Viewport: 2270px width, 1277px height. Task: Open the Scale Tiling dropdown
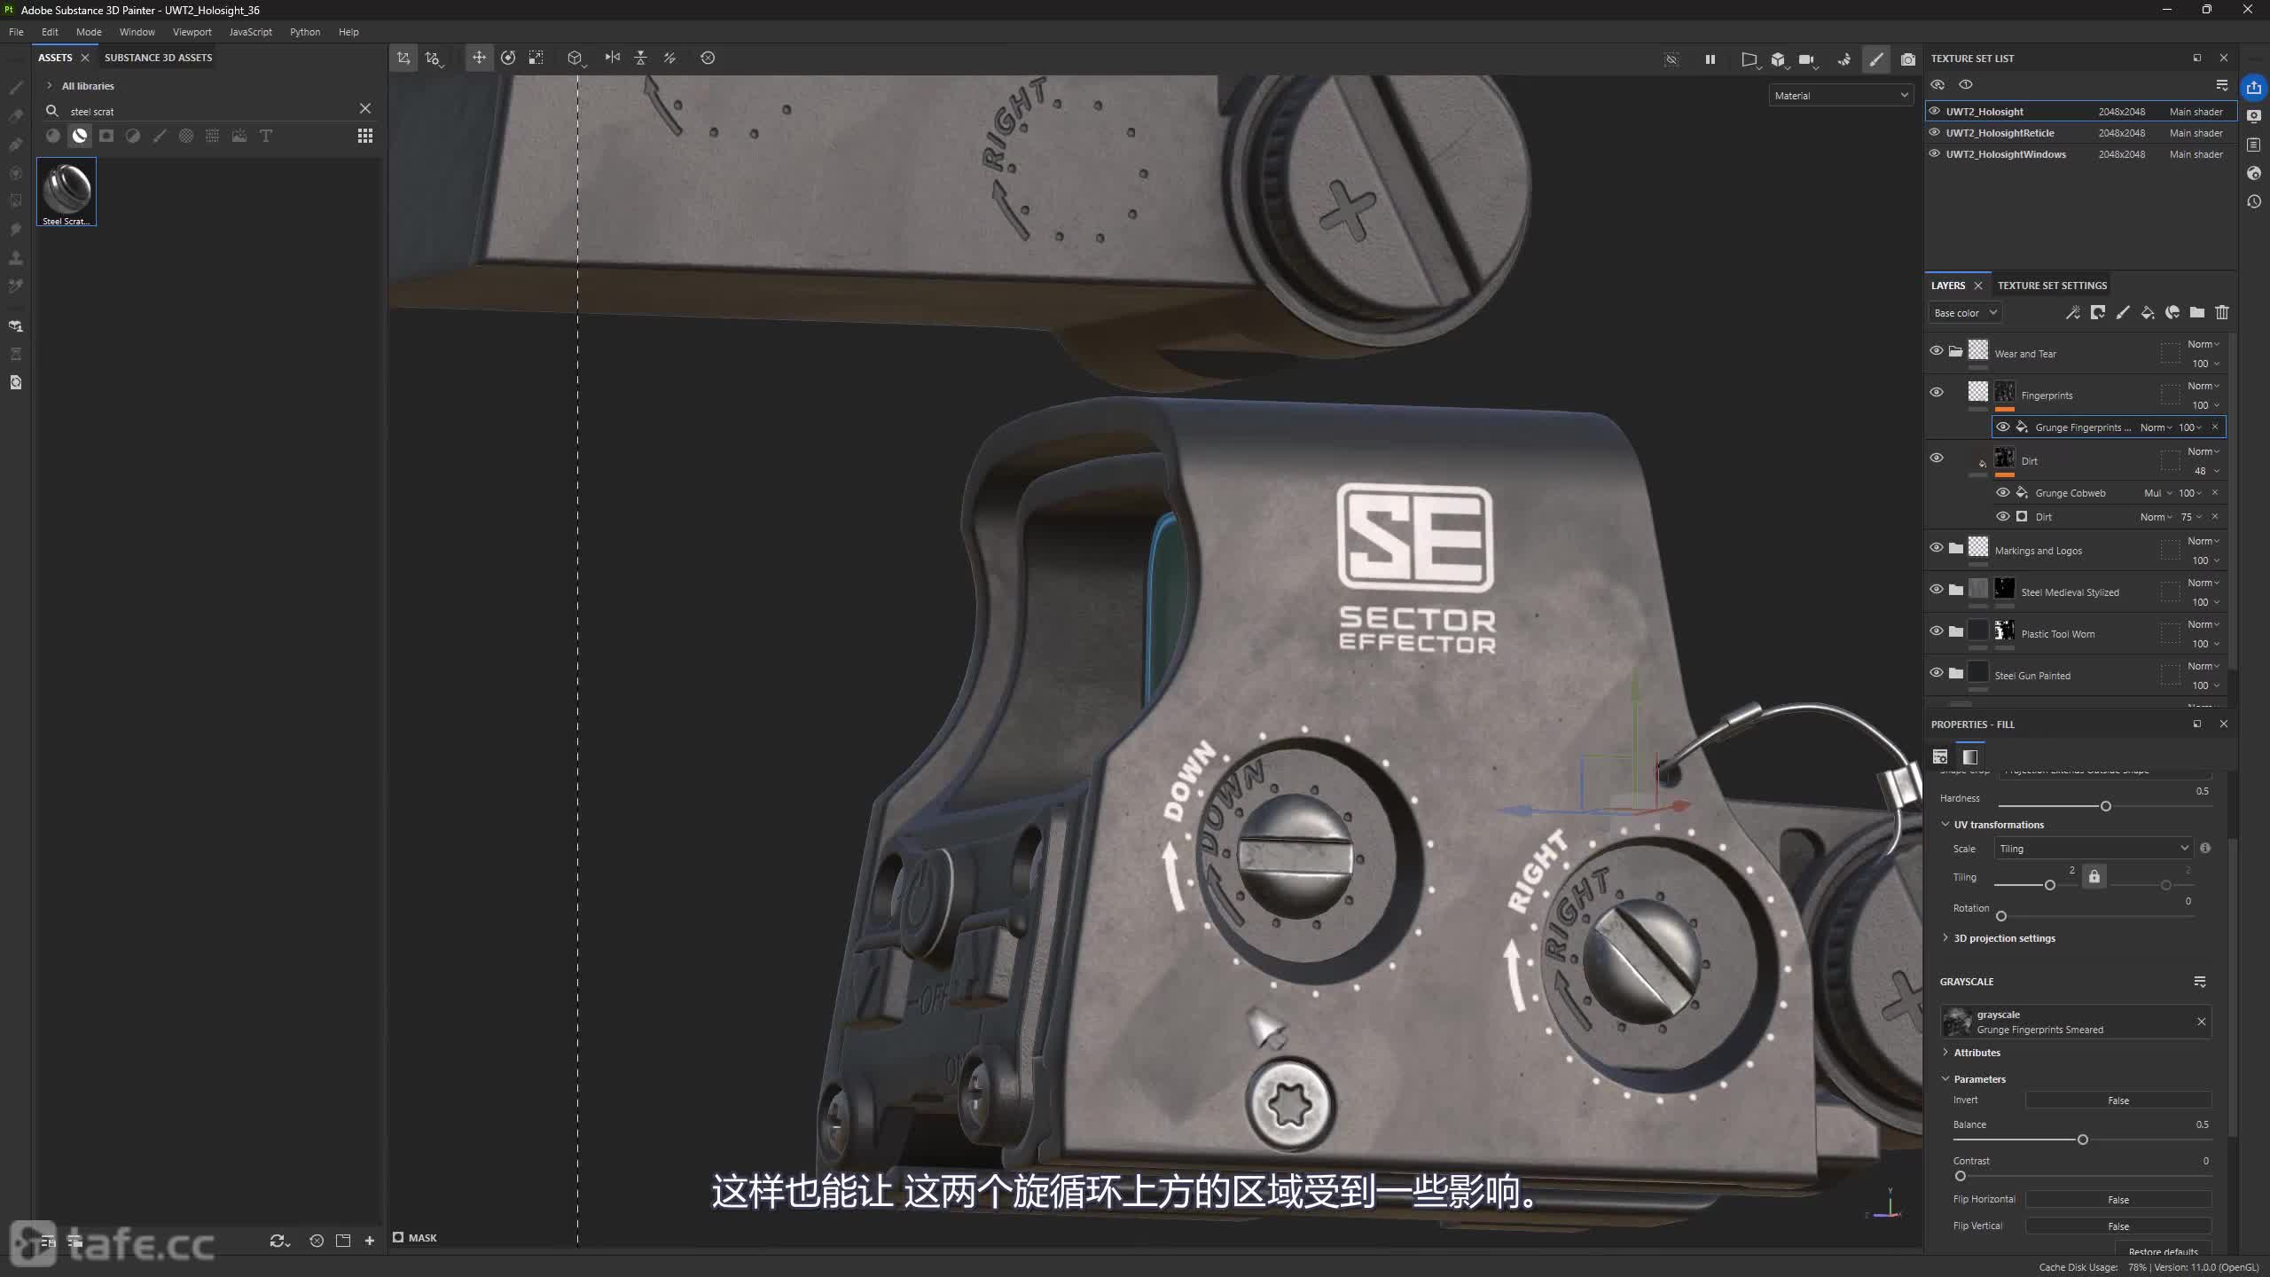2094,849
